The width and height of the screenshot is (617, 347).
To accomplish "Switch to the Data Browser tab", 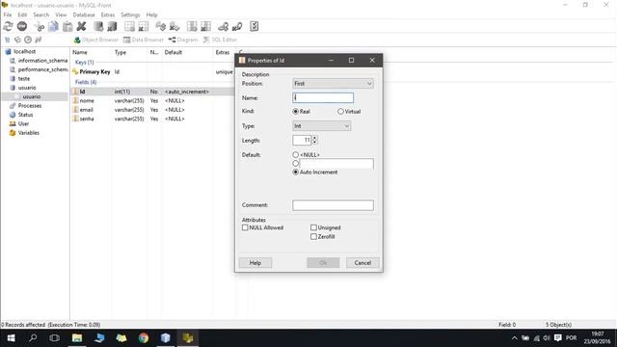I will 144,40.
